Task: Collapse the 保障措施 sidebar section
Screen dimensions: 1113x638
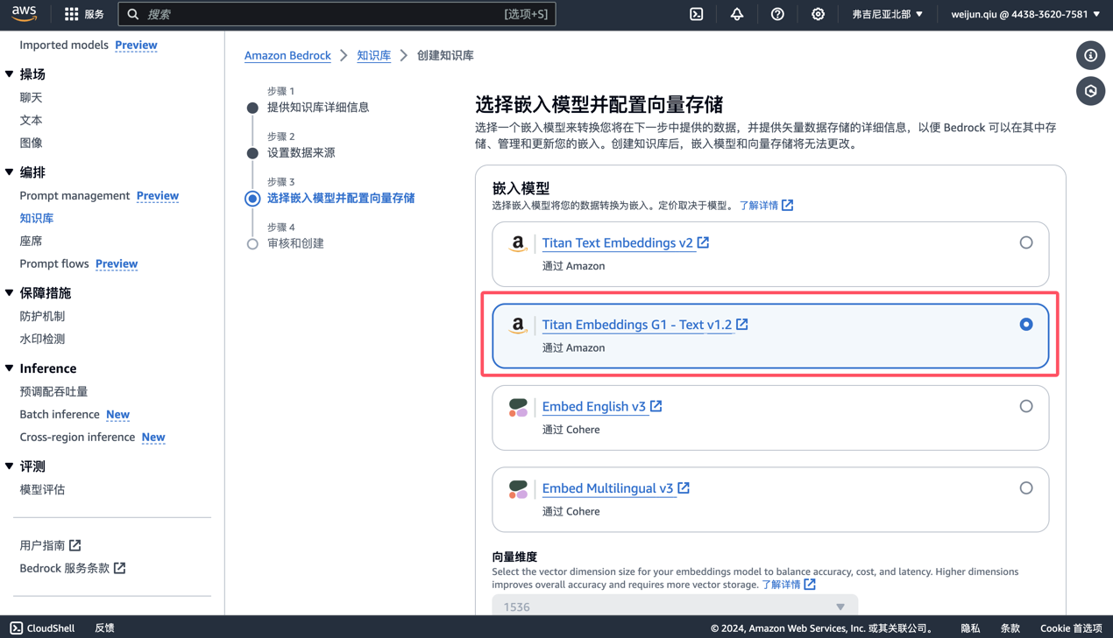Action: [10, 293]
